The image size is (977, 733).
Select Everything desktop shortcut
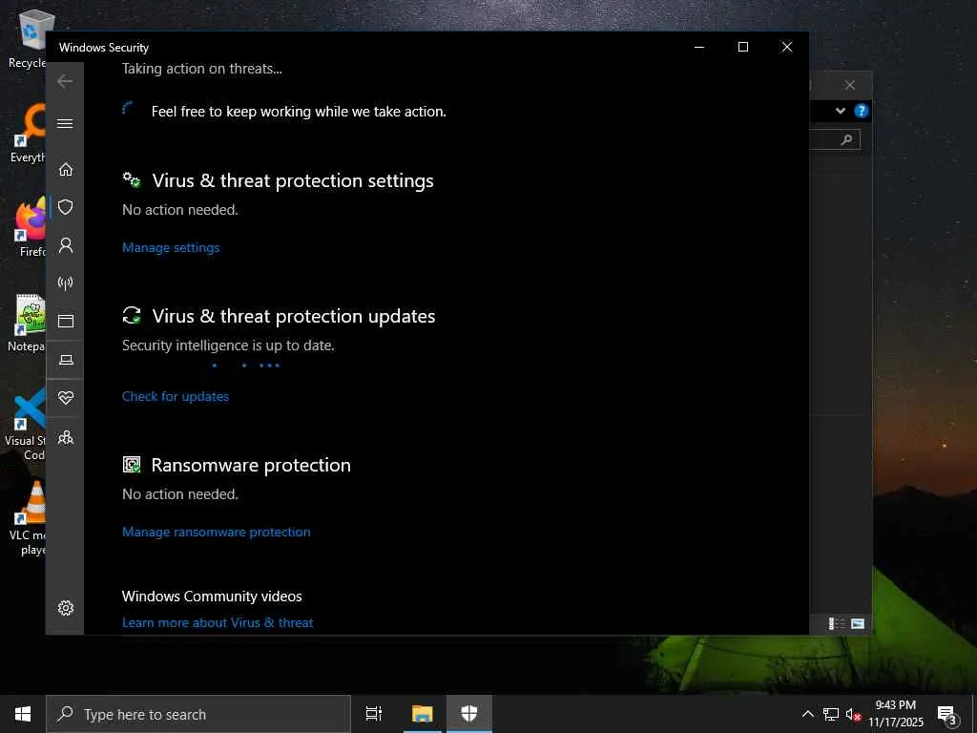click(29, 134)
